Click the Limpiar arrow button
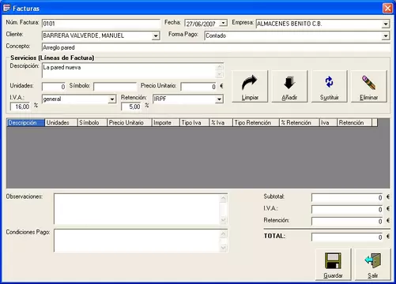The height and width of the screenshot is (284, 396). point(250,87)
